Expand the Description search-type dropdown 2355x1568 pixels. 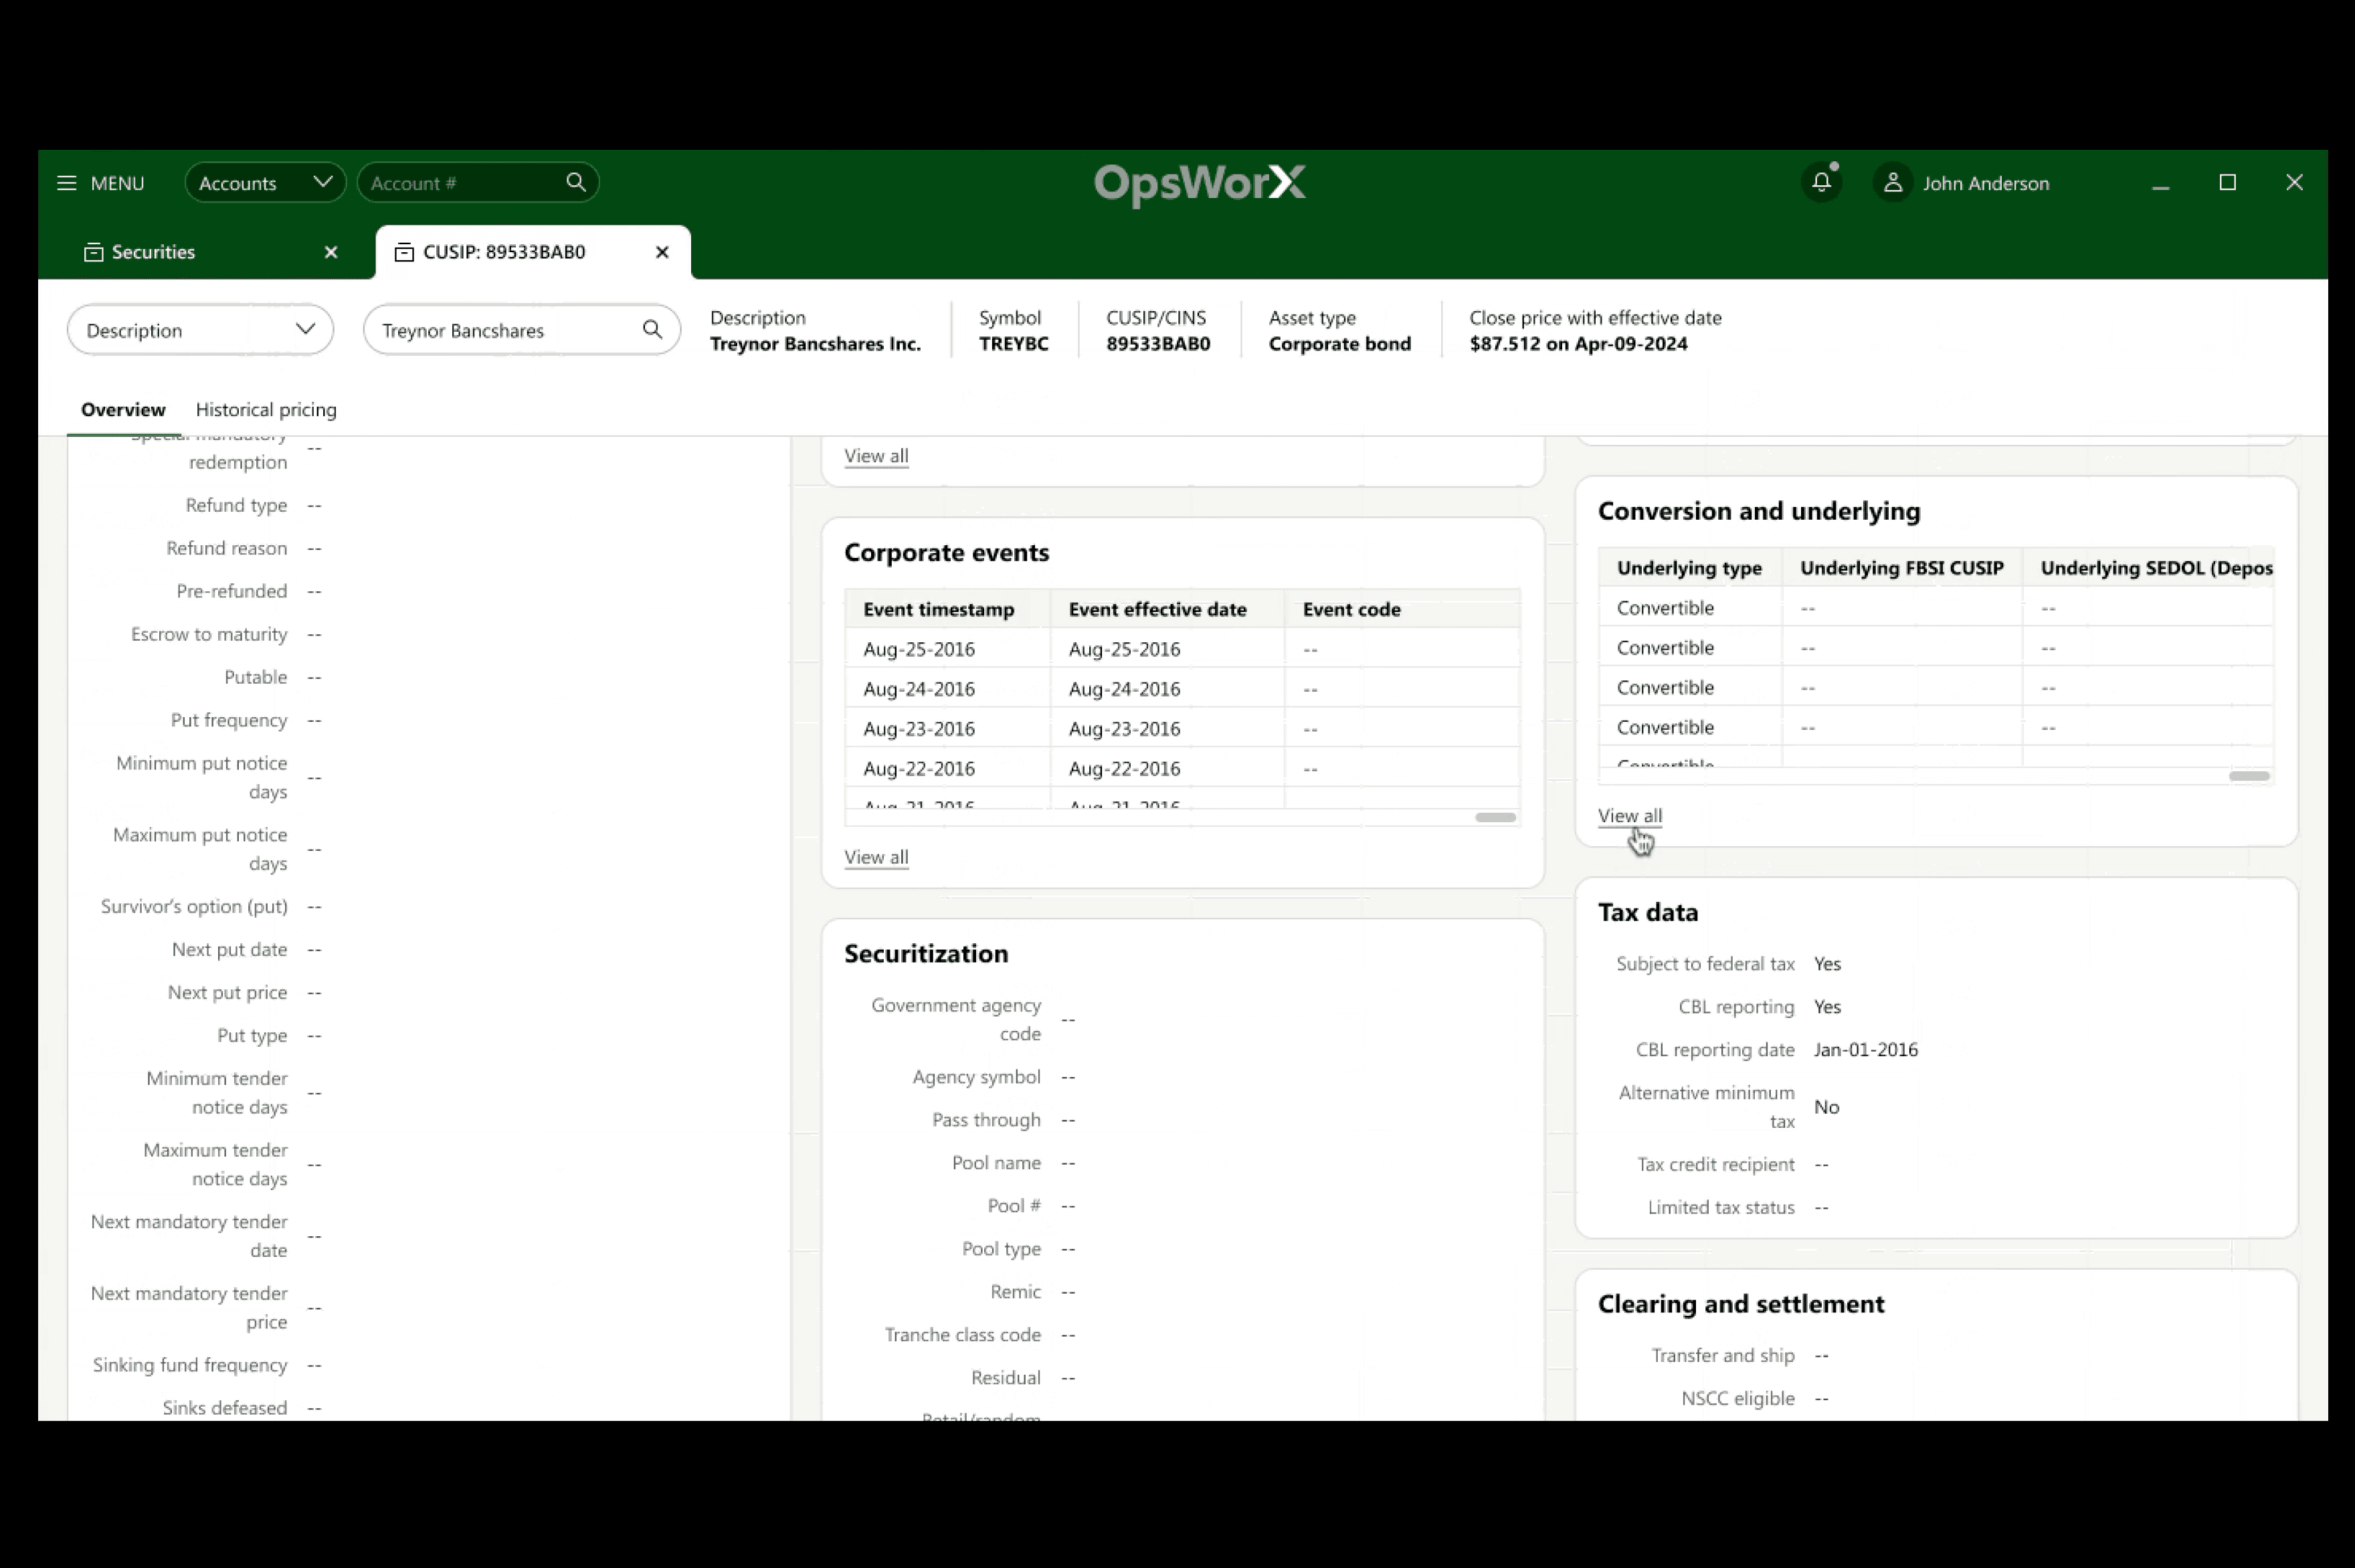(x=200, y=330)
